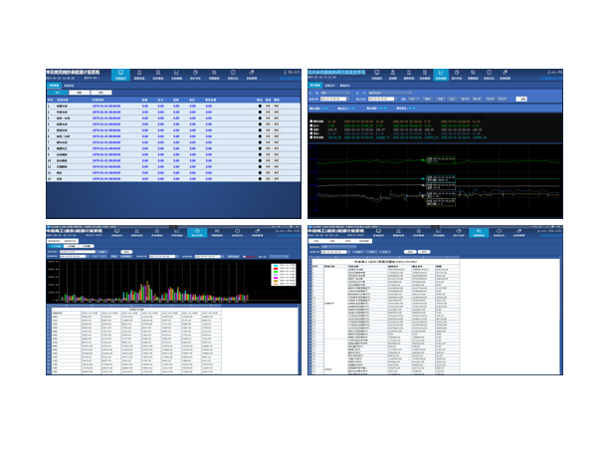
Task: Click the first row's detail button in meter table
Action: click(x=269, y=107)
